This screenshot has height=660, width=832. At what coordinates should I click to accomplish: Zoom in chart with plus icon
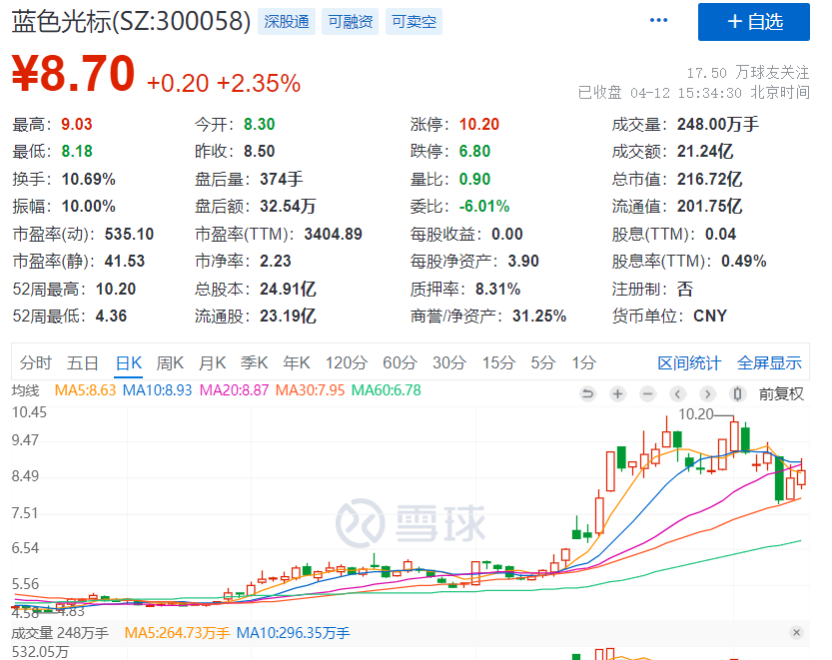[x=617, y=394]
